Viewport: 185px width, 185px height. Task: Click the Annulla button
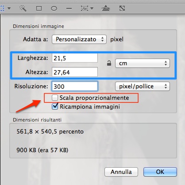click(121, 172)
